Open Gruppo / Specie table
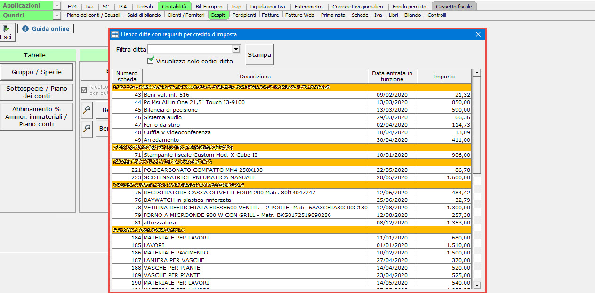This screenshot has height=293, width=595. click(x=36, y=72)
